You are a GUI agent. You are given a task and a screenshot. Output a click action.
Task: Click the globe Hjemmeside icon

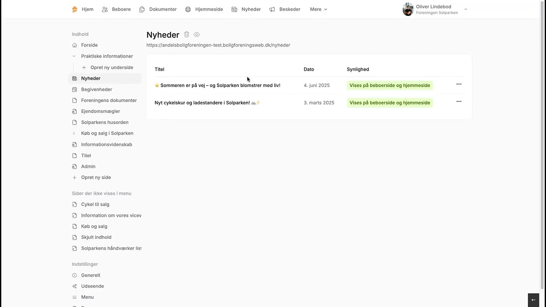pos(188,9)
